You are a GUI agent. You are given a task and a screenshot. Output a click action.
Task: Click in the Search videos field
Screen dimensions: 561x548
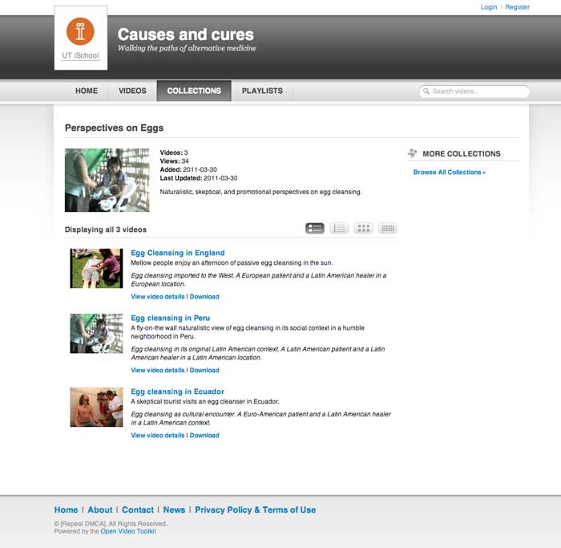coord(477,91)
